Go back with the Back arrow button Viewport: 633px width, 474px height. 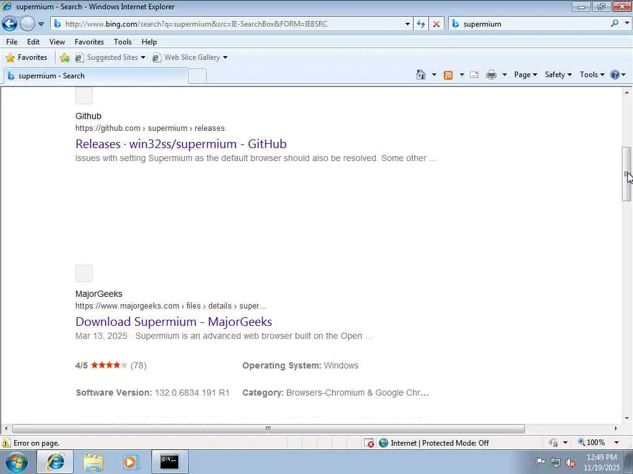click(9, 24)
